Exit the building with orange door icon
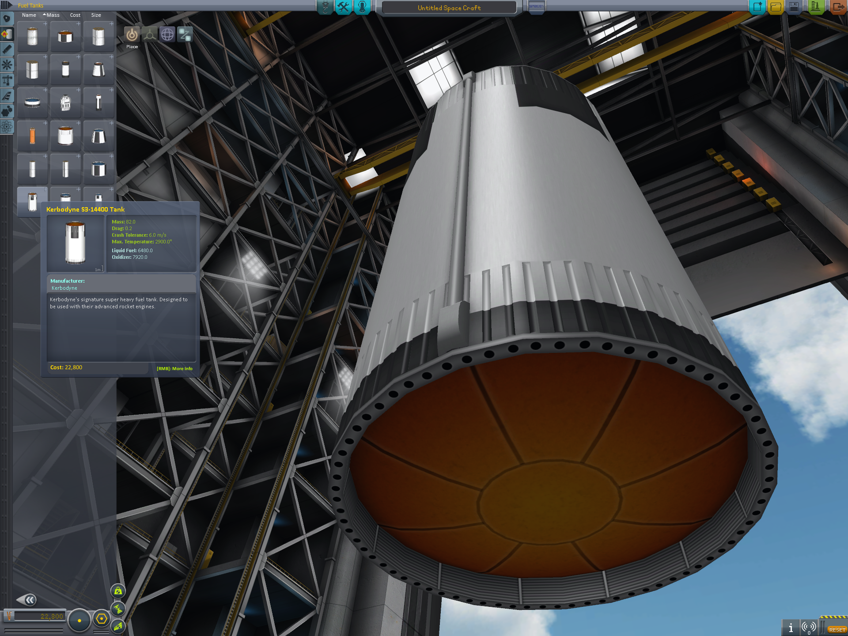Viewport: 848px width, 636px height. (837, 7)
